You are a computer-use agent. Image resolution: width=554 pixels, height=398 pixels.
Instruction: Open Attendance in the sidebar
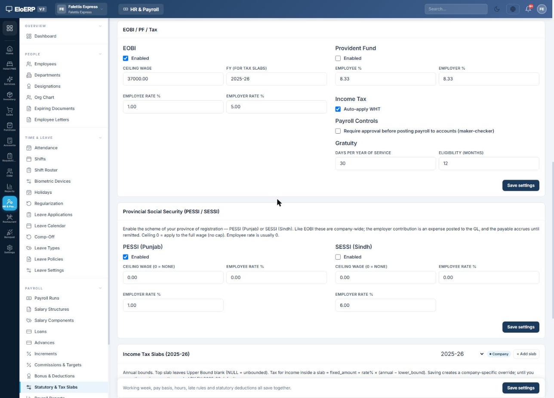64,148
